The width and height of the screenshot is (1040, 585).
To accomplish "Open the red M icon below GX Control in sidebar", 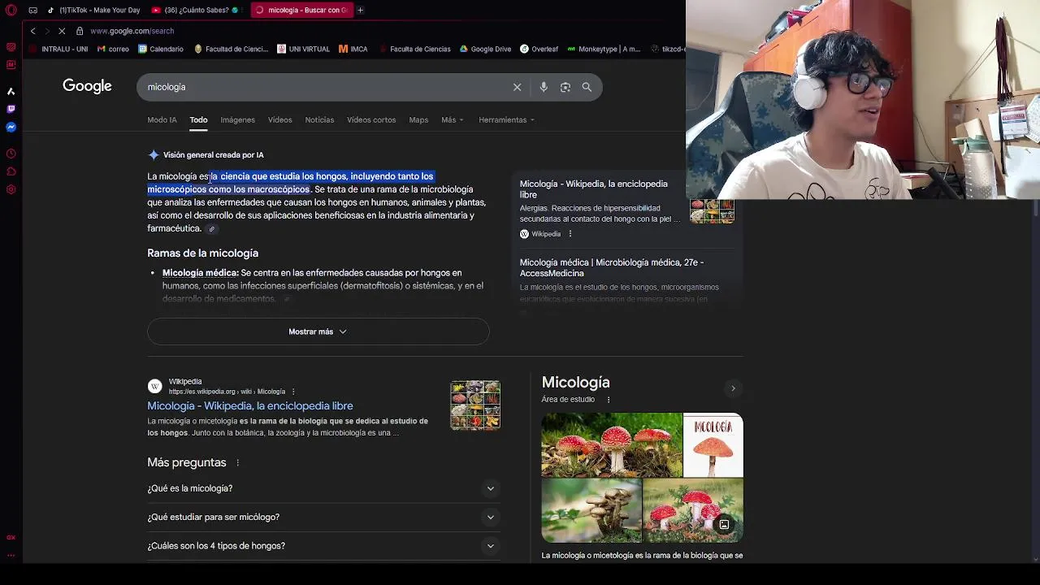I will tap(11, 64).
